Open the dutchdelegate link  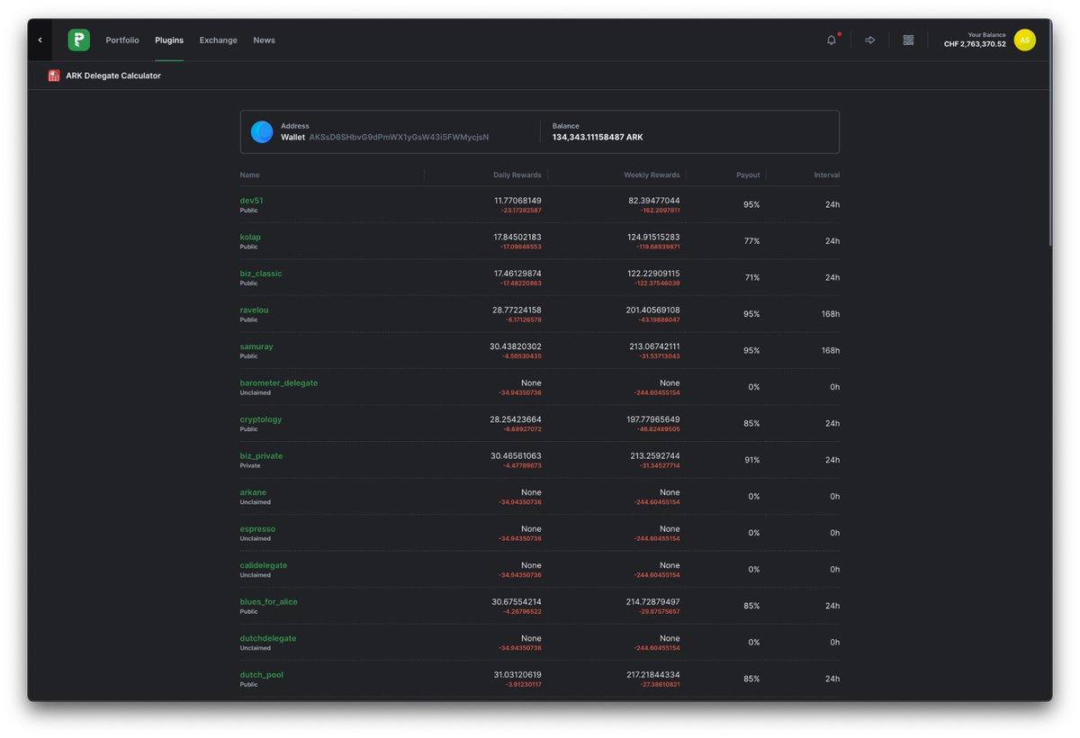(x=268, y=638)
